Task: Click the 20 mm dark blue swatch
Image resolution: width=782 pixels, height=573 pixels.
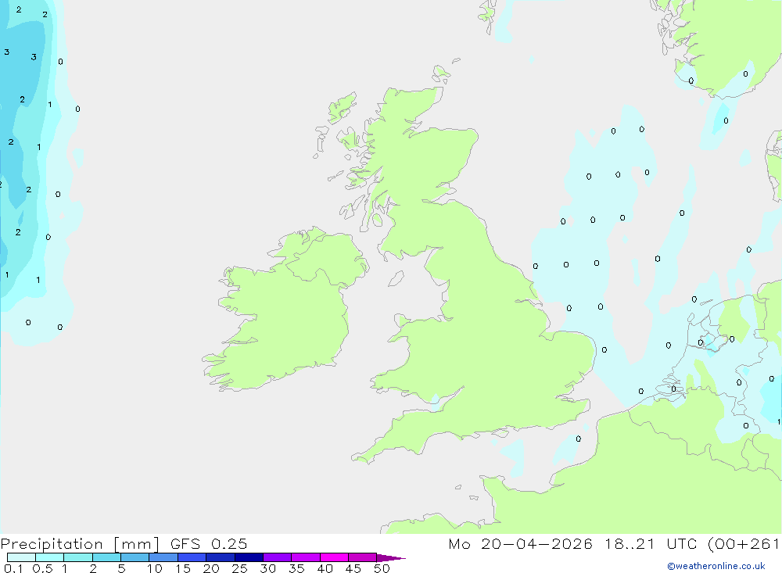Action: pyautogui.click(x=221, y=557)
